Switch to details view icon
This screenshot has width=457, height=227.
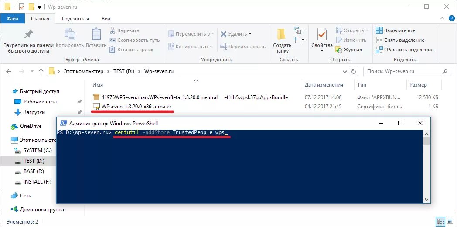click(x=441, y=221)
